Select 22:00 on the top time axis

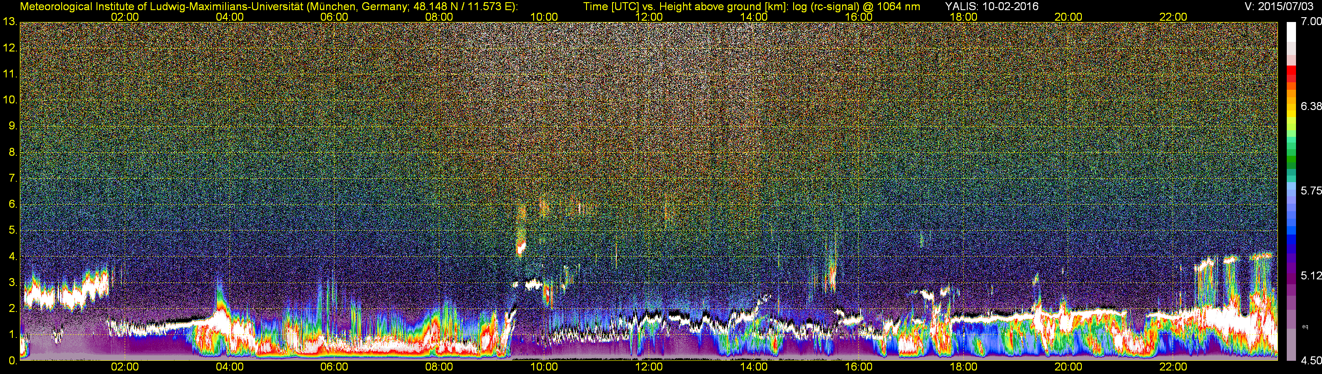(1173, 17)
